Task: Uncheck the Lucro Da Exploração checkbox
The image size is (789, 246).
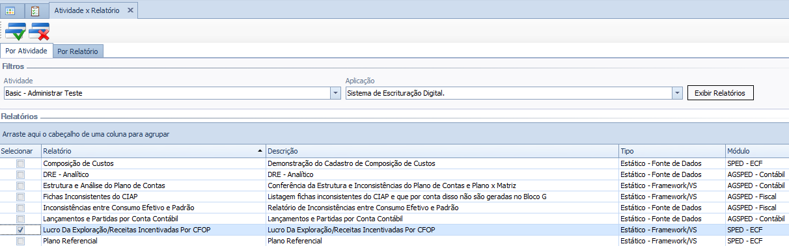Action: click(20, 230)
